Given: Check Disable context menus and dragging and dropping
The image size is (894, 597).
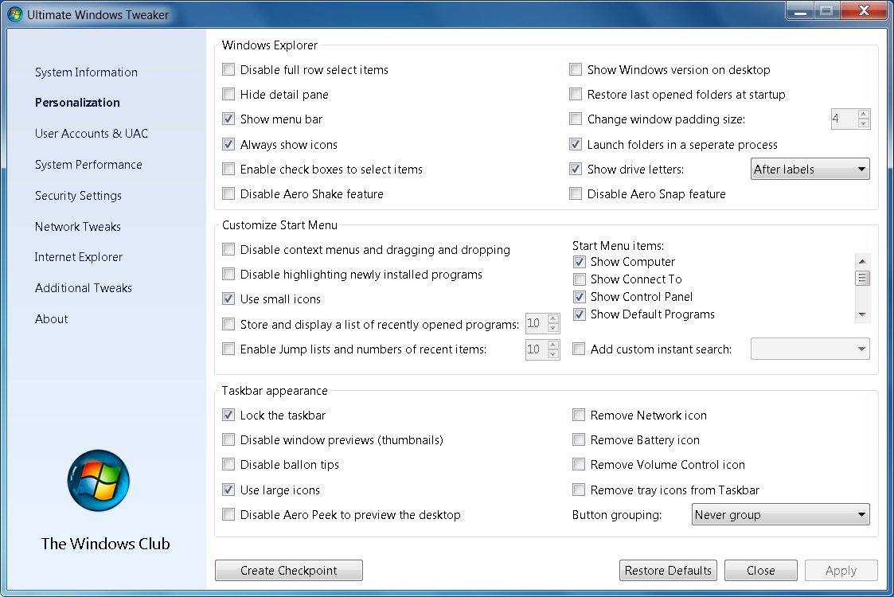Looking at the screenshot, I should (228, 249).
